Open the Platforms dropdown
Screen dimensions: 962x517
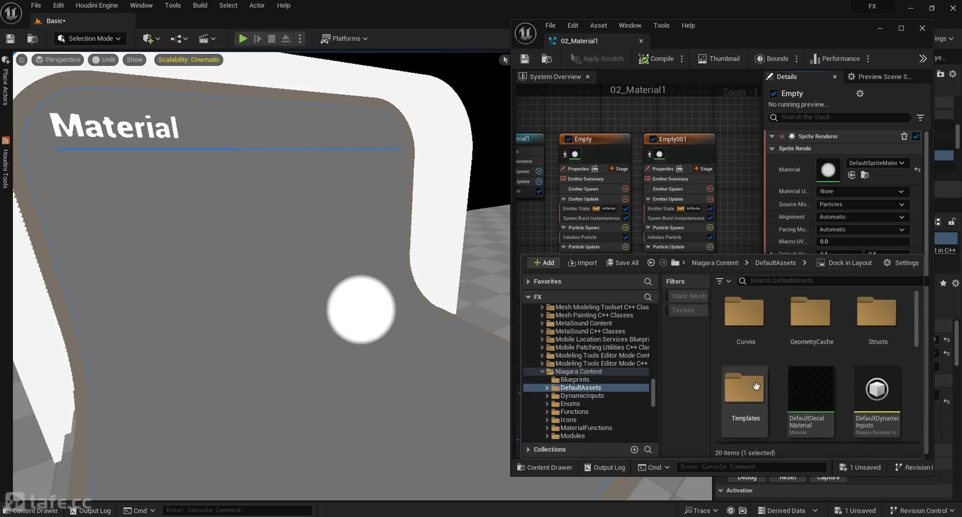pos(344,39)
